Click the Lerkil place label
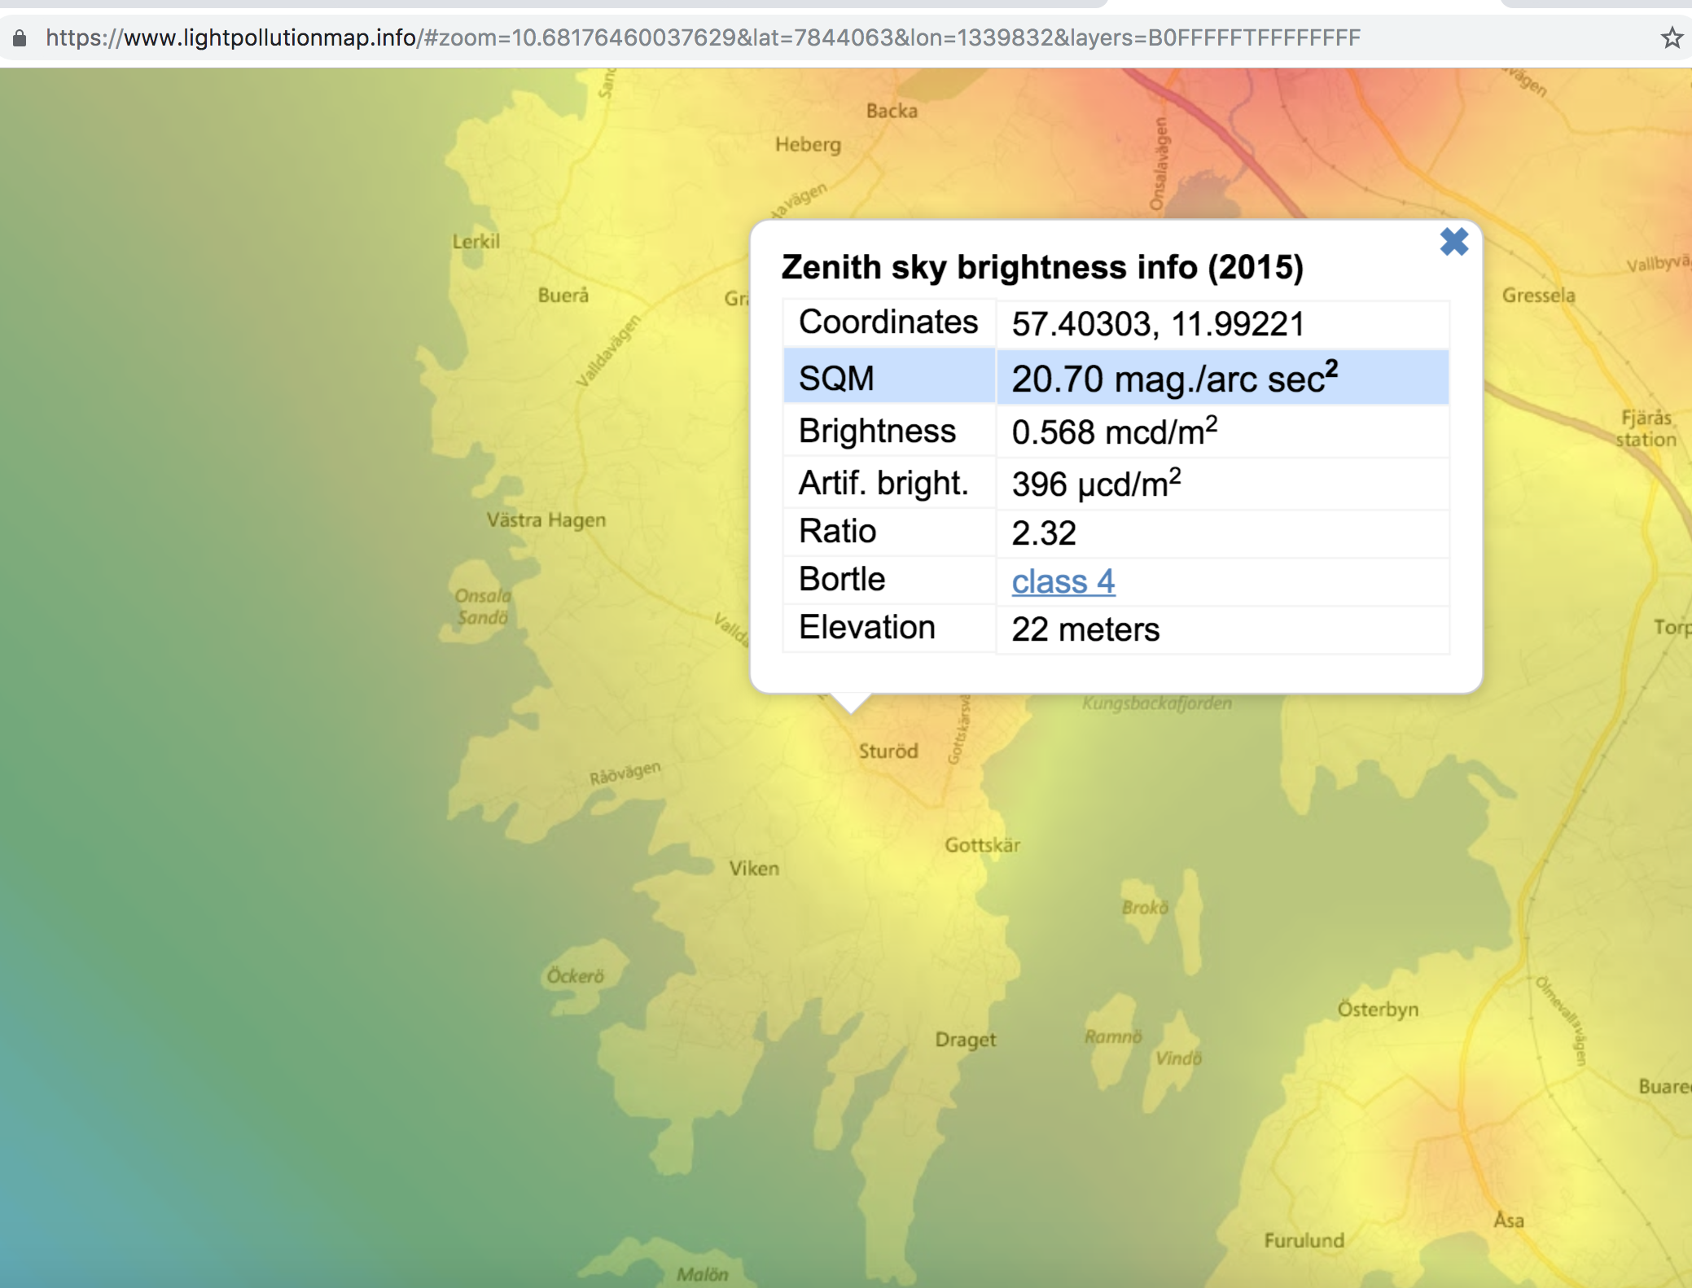 coord(476,242)
